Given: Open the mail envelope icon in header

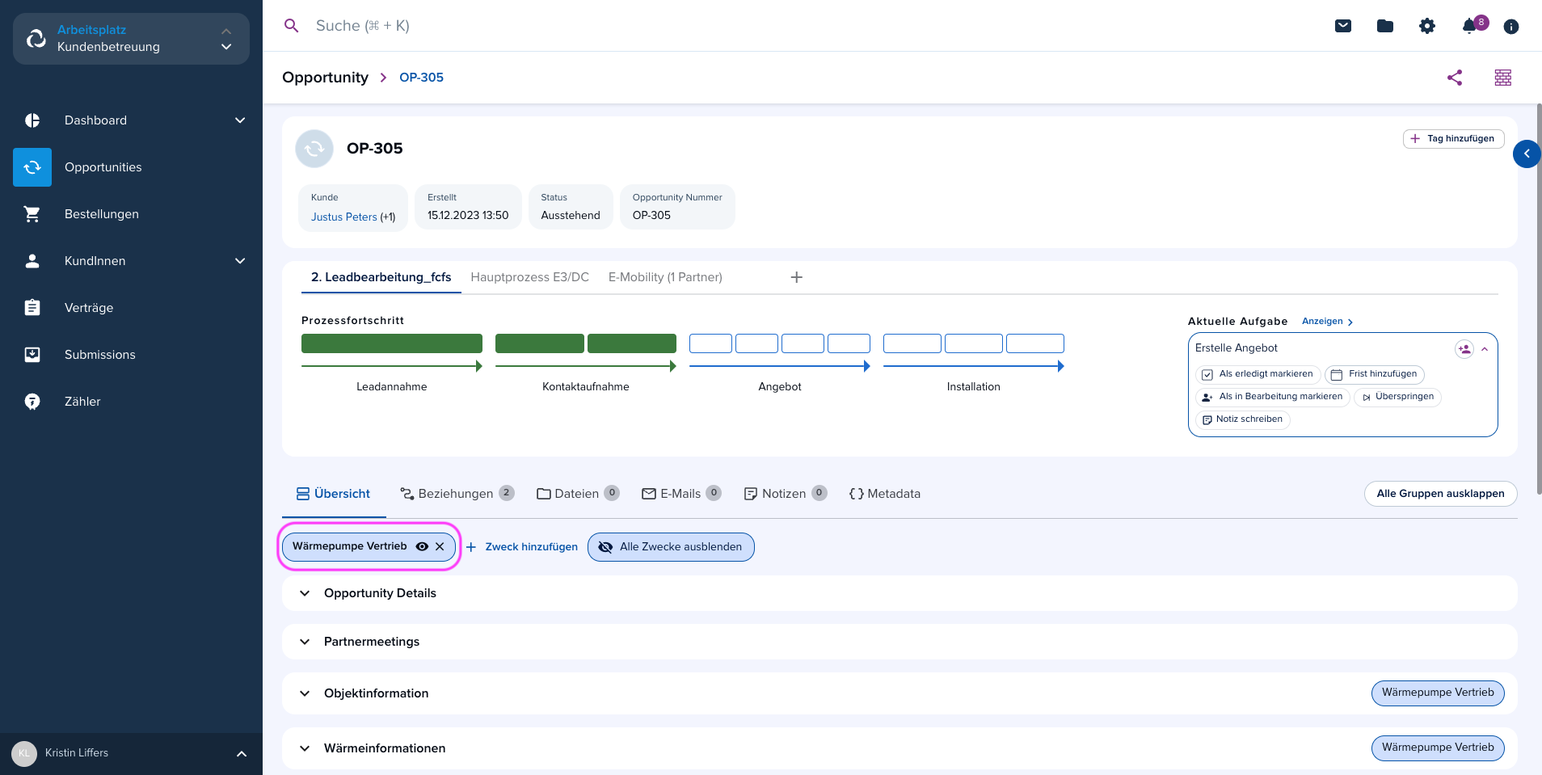Looking at the screenshot, I should pos(1343,26).
